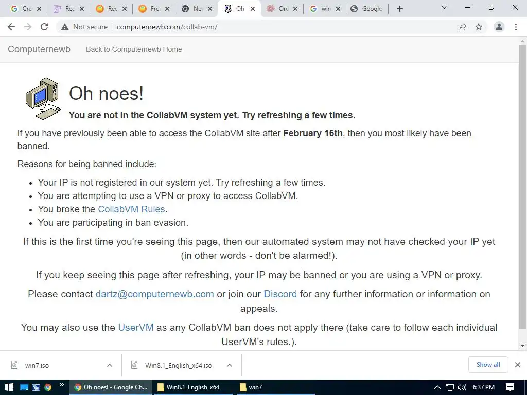
Task: Open the second pinned taskbar app icon
Action: click(x=36, y=387)
